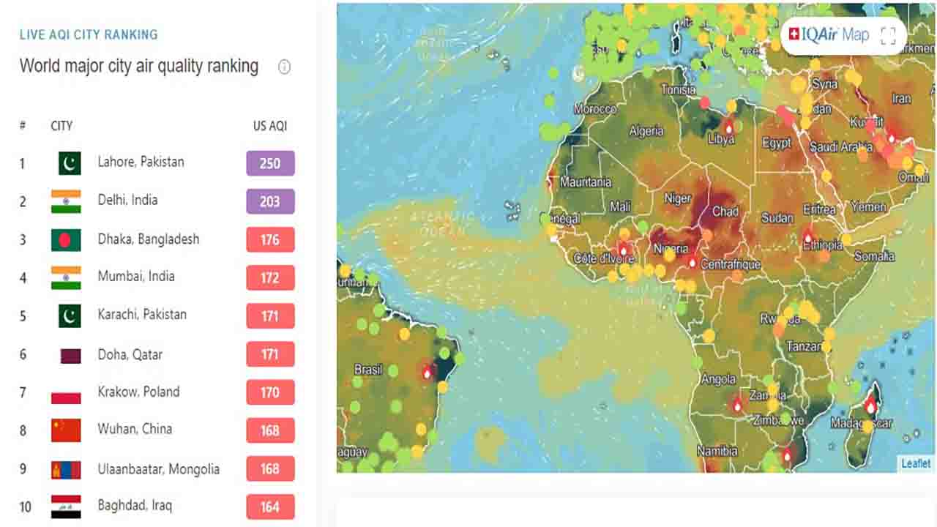Go to Krakow, Poland air quality
The image size is (937, 527).
coord(138,392)
